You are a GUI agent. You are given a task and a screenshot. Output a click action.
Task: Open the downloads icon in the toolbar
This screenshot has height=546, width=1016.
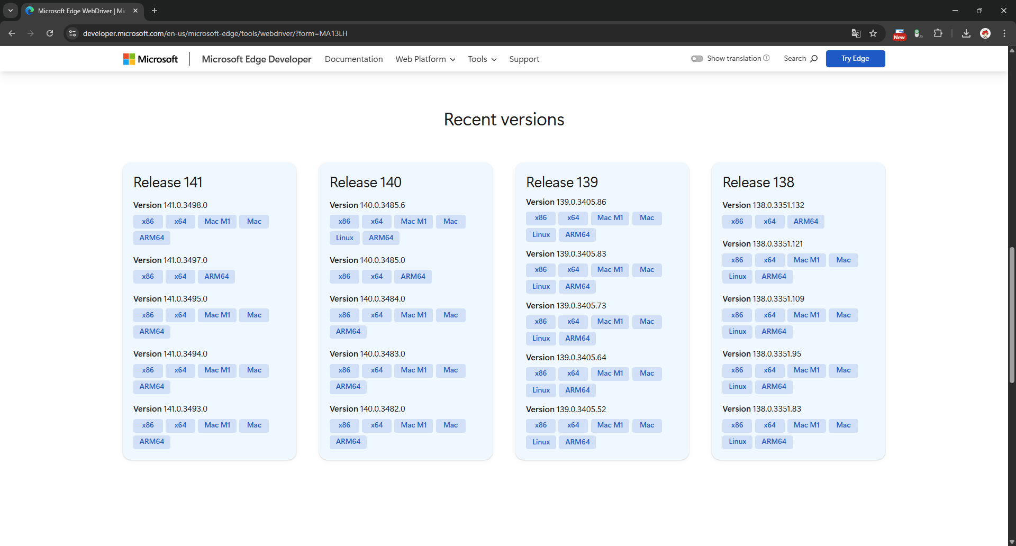coord(966,33)
